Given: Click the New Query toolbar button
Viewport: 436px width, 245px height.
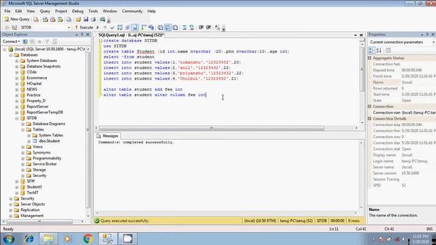Looking at the screenshot, I should (x=16, y=19).
